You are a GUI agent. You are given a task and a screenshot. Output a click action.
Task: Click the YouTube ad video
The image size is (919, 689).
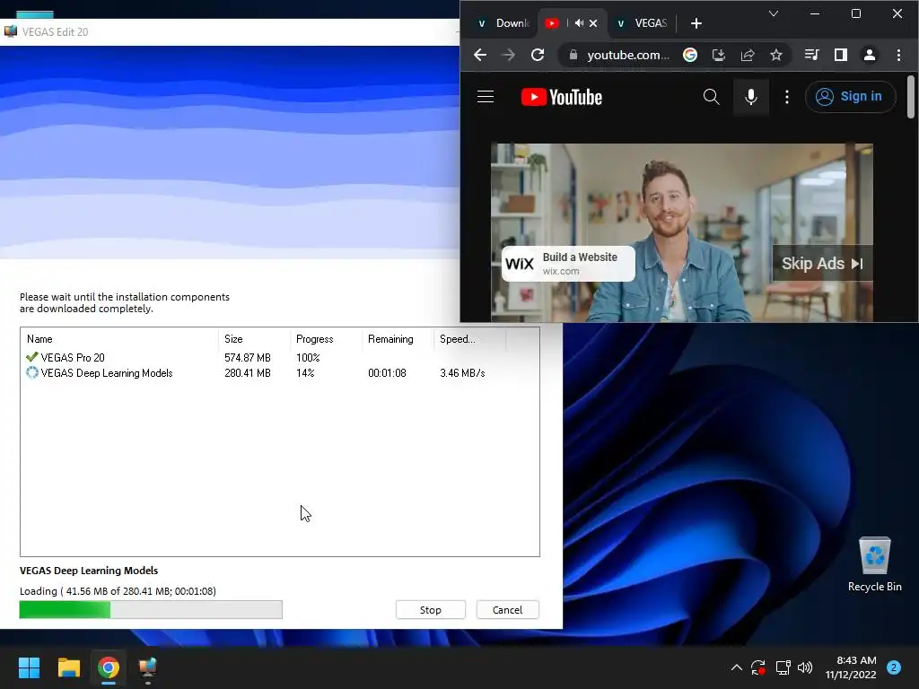tap(682, 232)
